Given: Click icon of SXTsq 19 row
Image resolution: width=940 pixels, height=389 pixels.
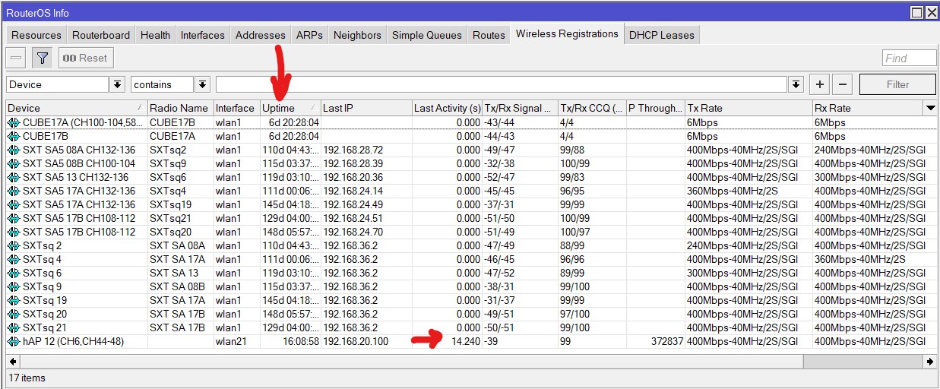Looking at the screenshot, I should point(14,300).
